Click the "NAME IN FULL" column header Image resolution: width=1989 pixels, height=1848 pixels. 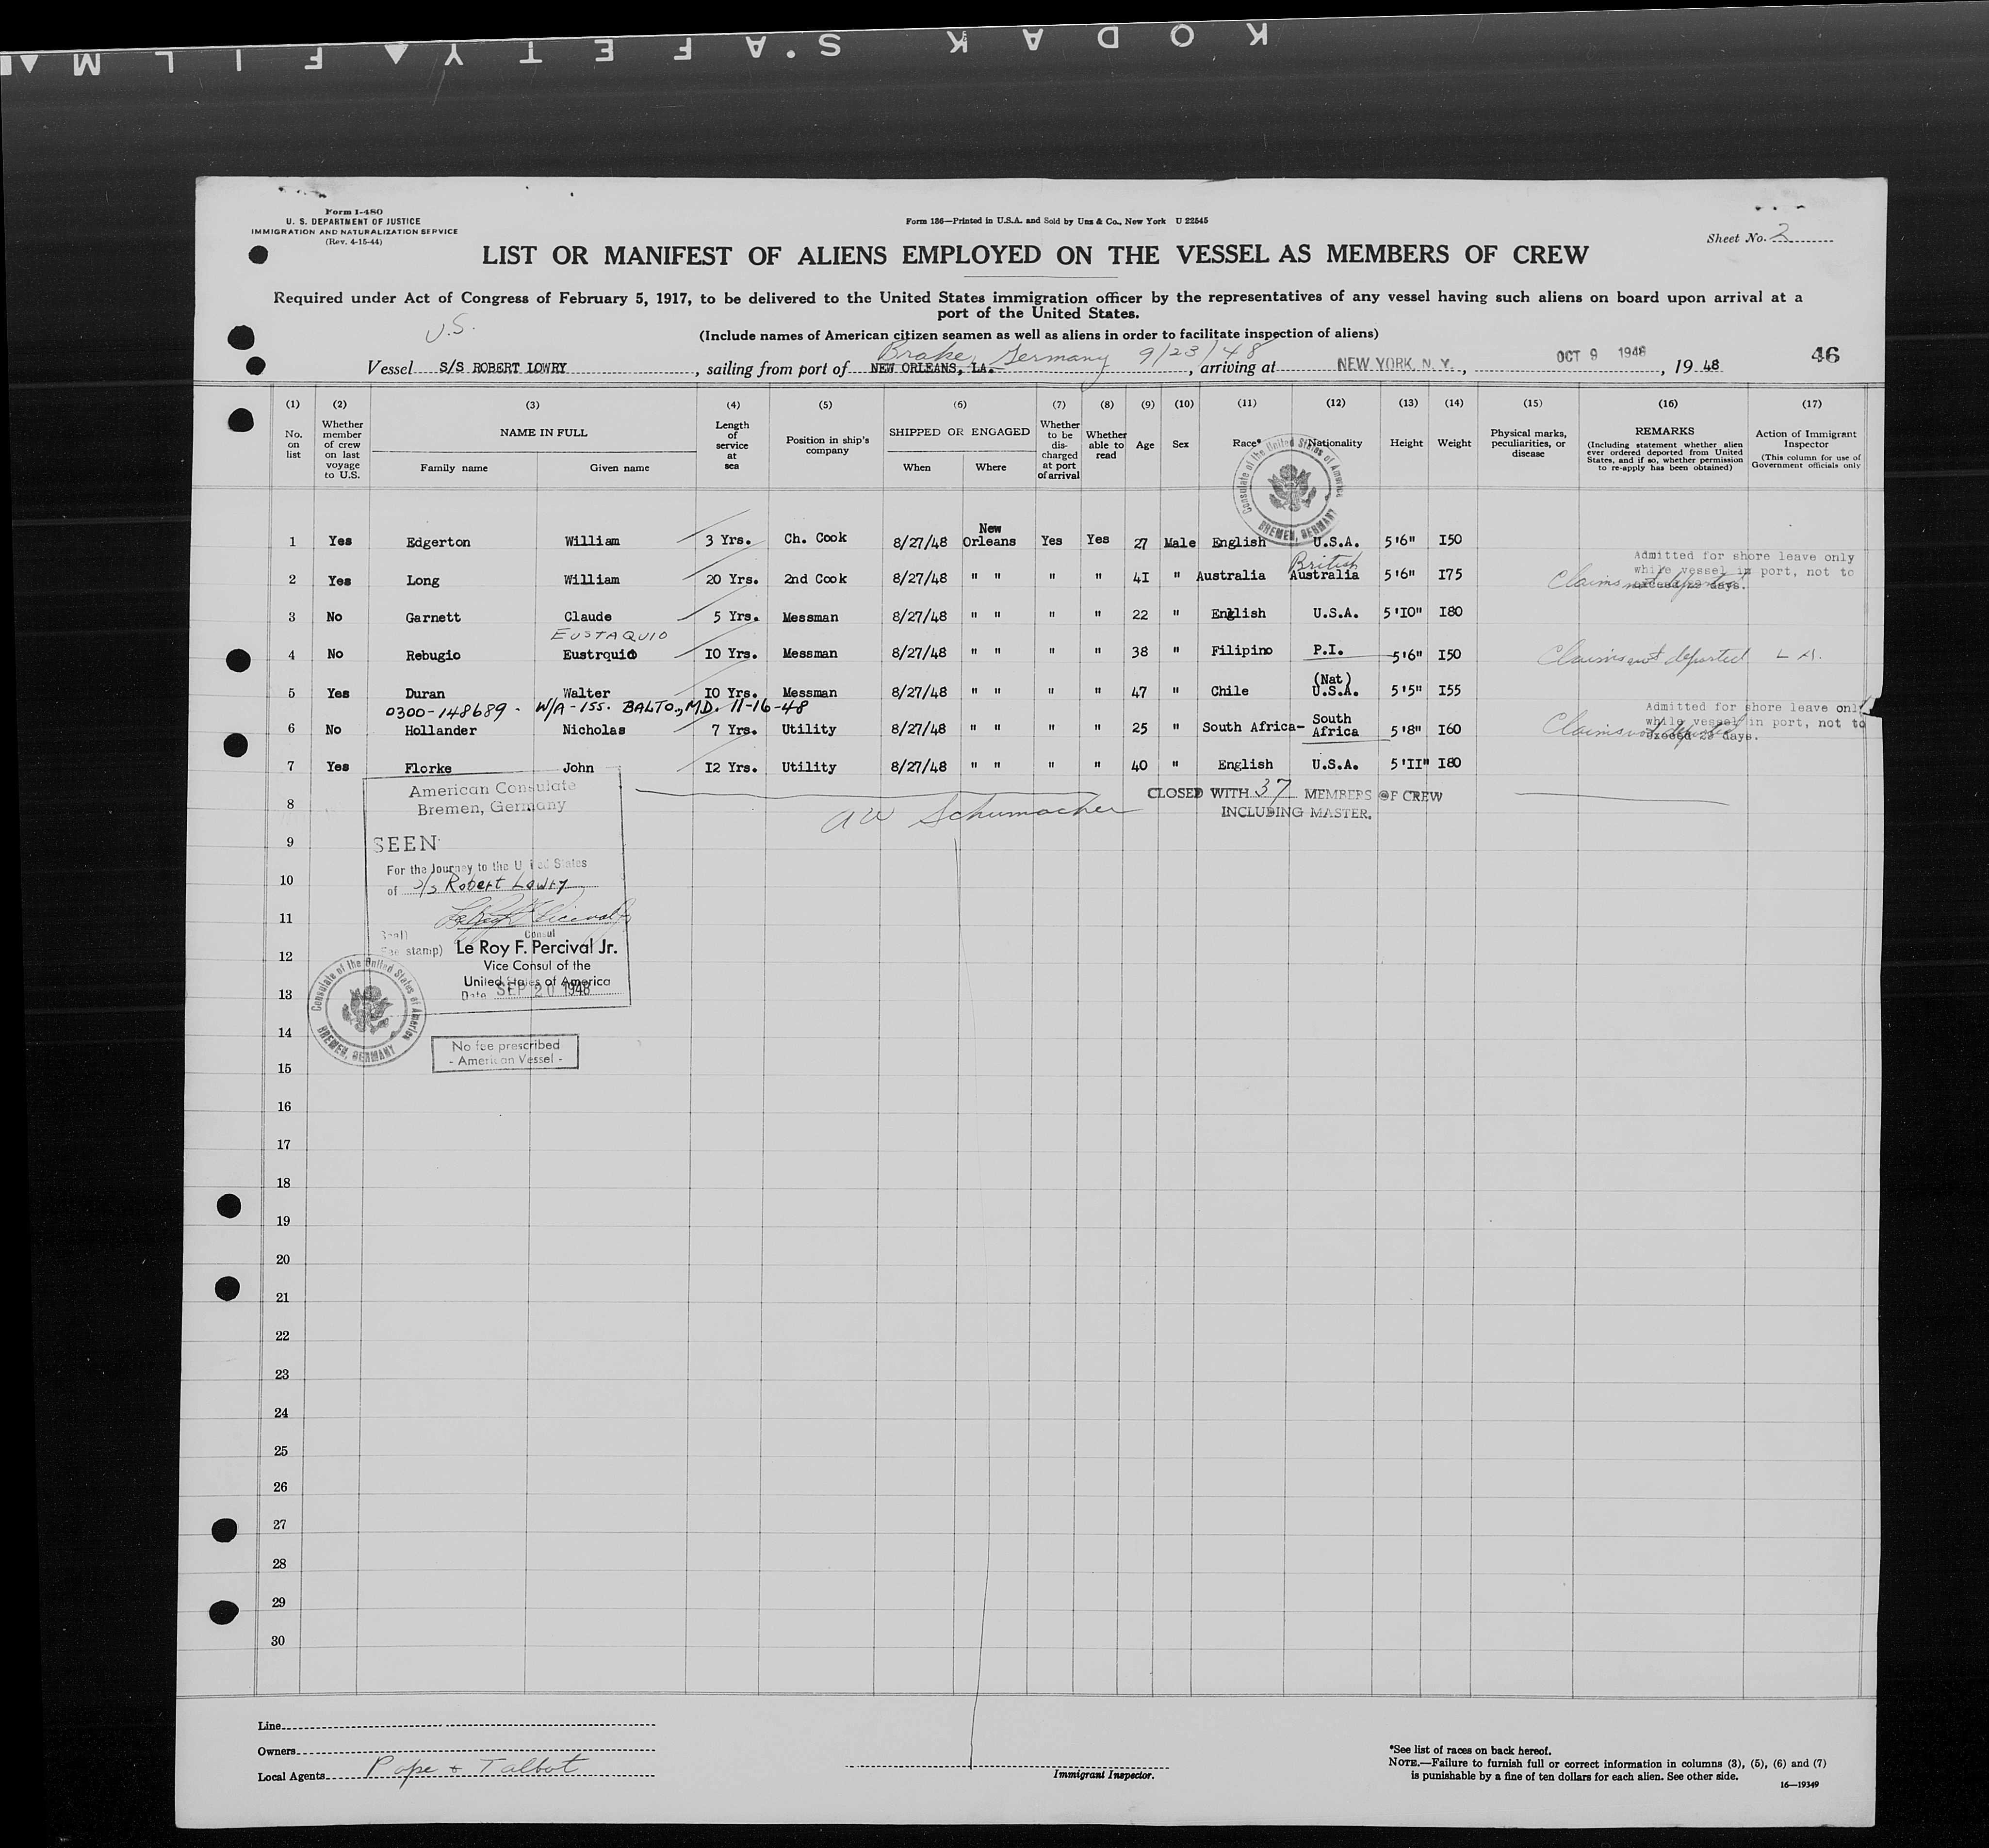click(x=544, y=433)
